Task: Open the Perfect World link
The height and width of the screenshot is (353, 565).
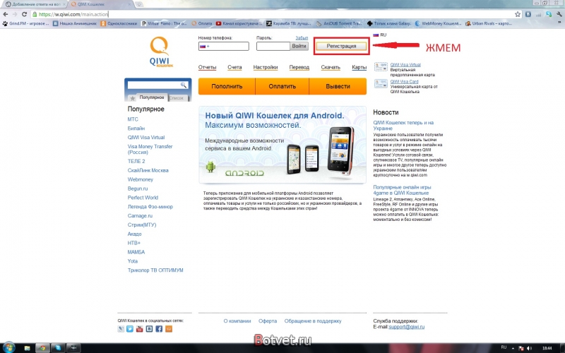Action: [x=143, y=198]
